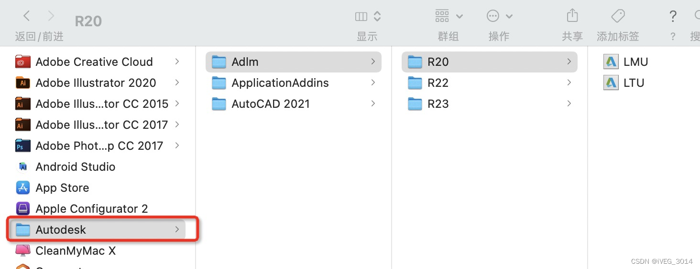Click the Back navigation arrow
Screen dimensions: 700x269
click(27, 16)
